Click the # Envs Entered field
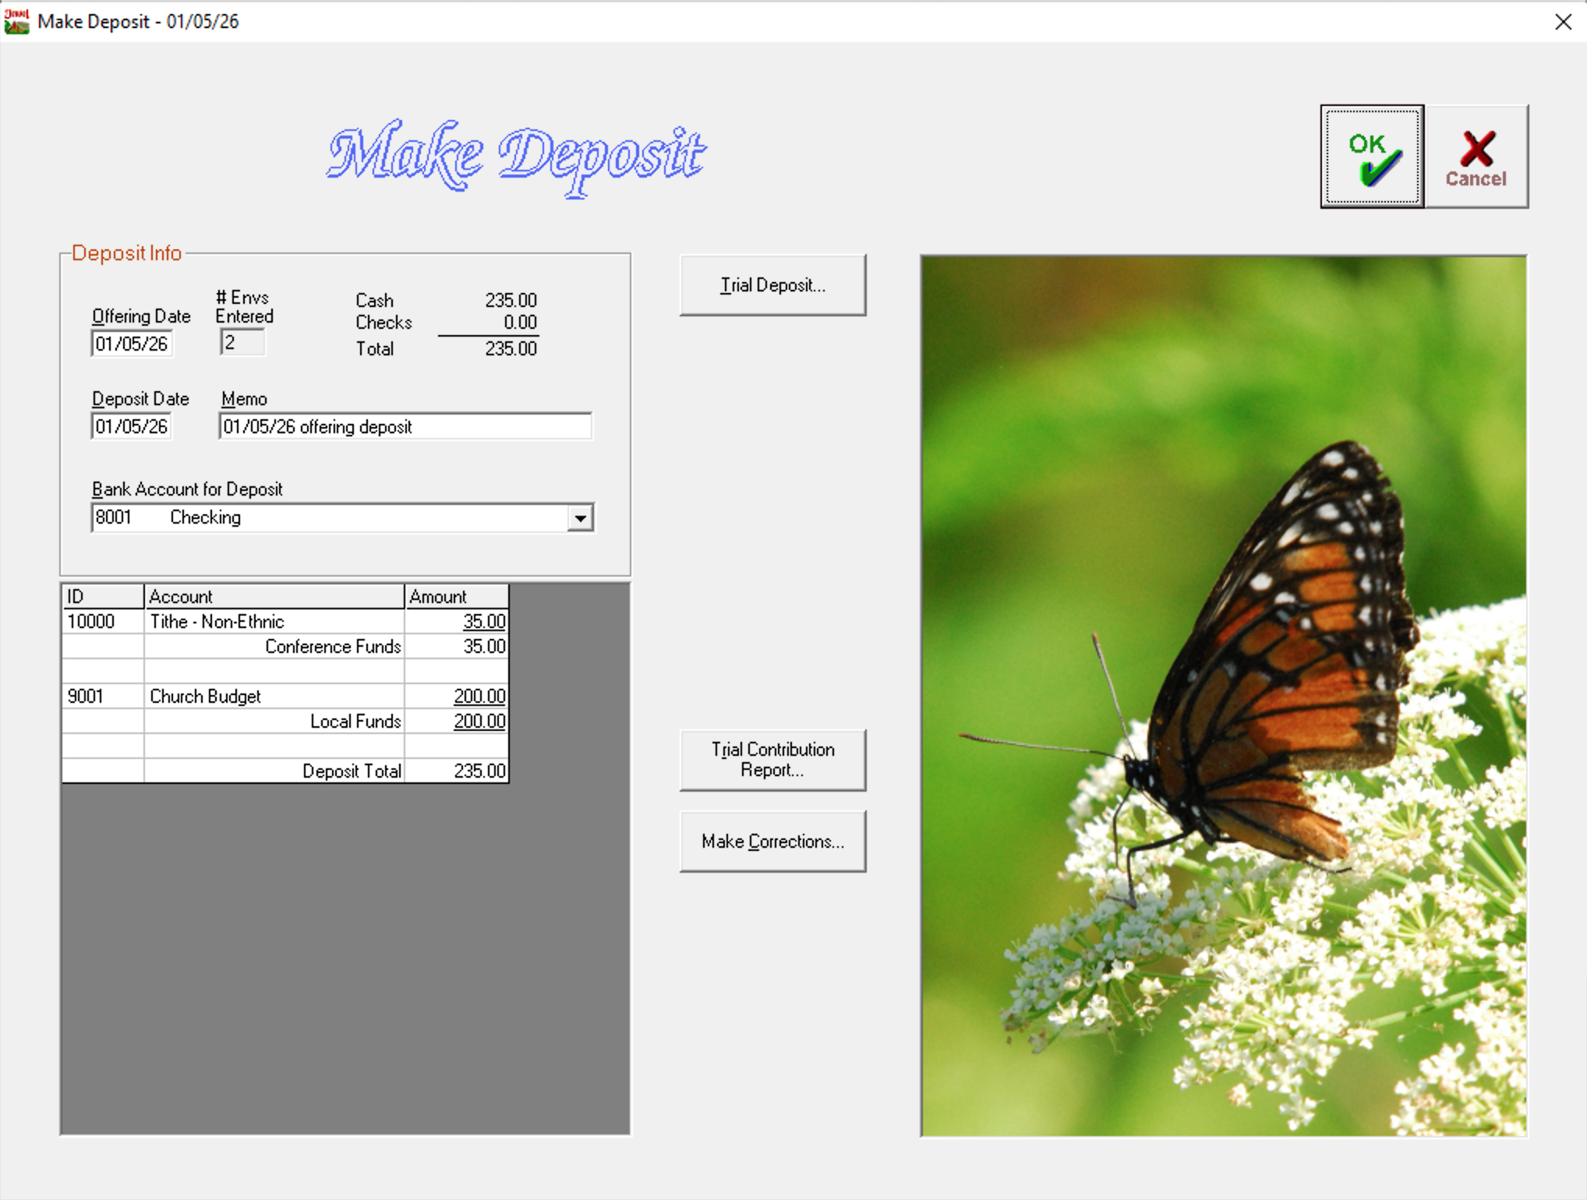This screenshot has width=1587, height=1200. [242, 343]
